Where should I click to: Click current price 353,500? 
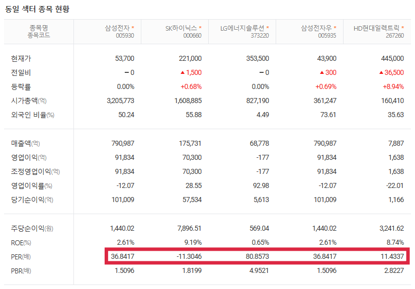tap(258, 58)
